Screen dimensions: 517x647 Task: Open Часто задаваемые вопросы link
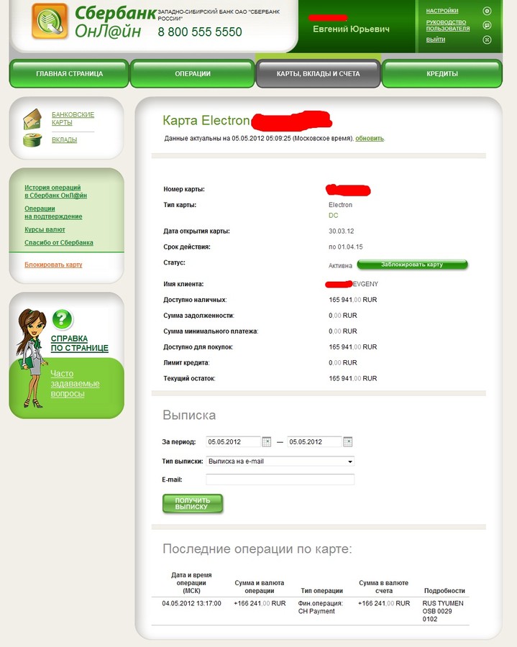coord(75,384)
